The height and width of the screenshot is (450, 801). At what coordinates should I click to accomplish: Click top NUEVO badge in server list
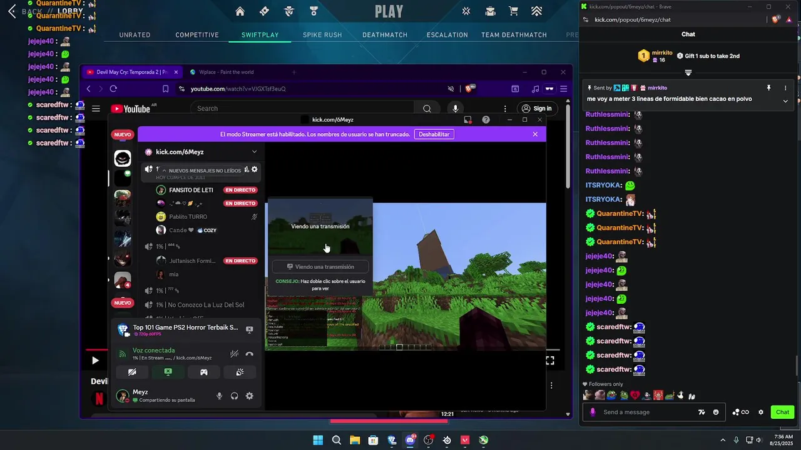(x=123, y=134)
